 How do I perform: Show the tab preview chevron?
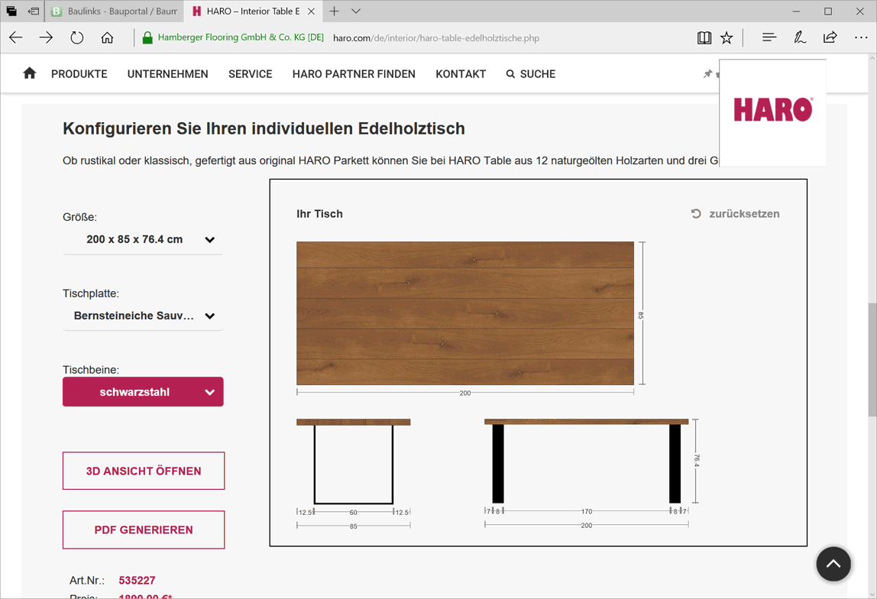pos(356,11)
